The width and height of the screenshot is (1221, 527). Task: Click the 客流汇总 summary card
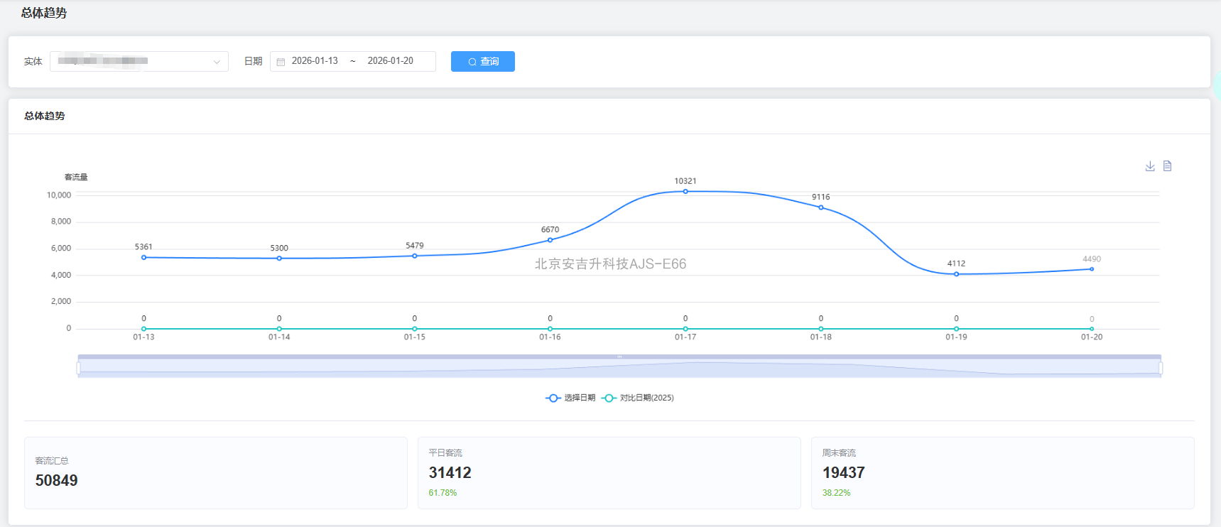[x=216, y=473]
